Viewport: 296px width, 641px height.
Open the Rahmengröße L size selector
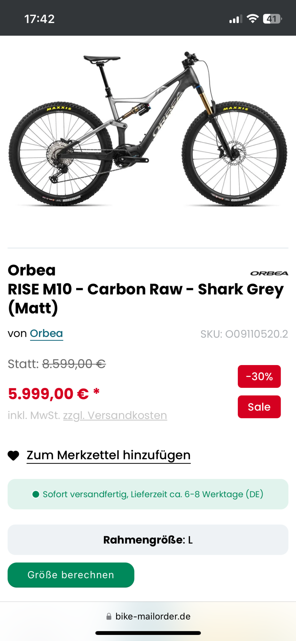(148, 540)
